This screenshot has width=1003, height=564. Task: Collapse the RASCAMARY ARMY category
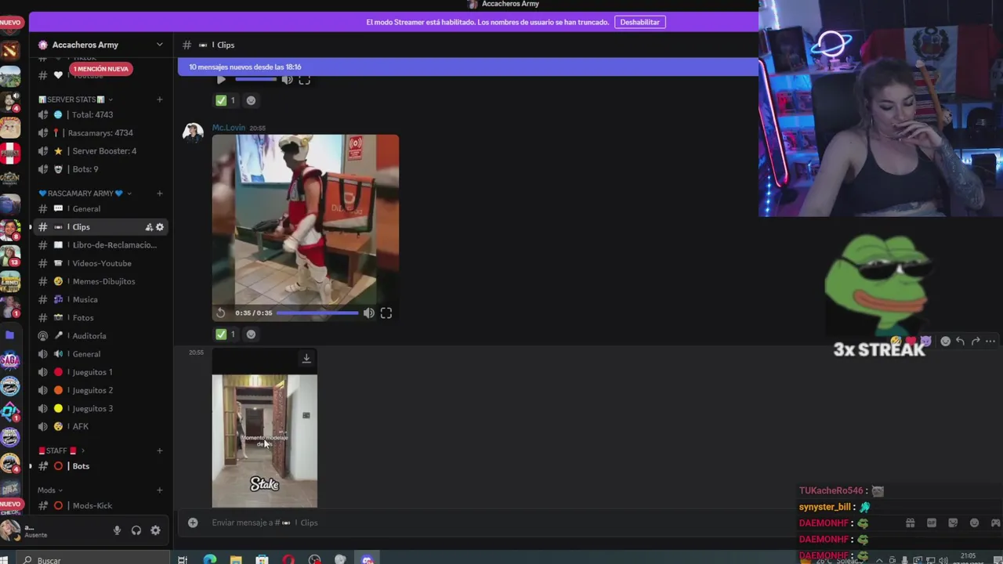tap(85, 193)
